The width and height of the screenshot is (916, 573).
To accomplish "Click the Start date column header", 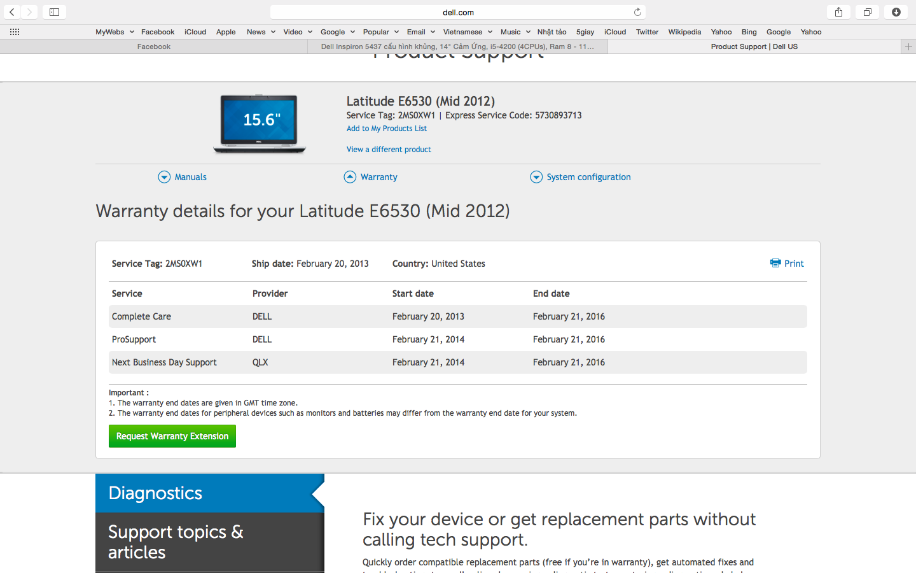I will coord(413,294).
